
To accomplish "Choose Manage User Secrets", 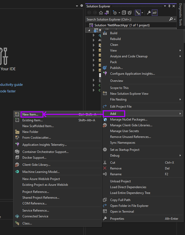I will [x=124, y=131].
